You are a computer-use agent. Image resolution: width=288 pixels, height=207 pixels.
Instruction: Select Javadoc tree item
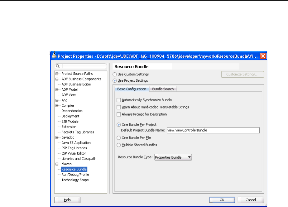[x=68, y=137]
